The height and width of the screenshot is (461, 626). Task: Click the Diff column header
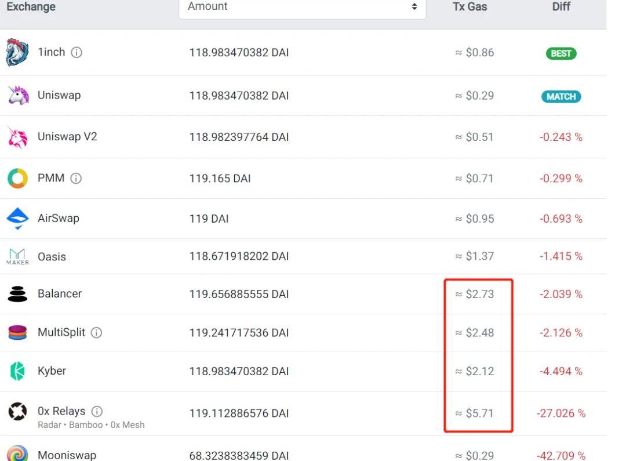(561, 7)
